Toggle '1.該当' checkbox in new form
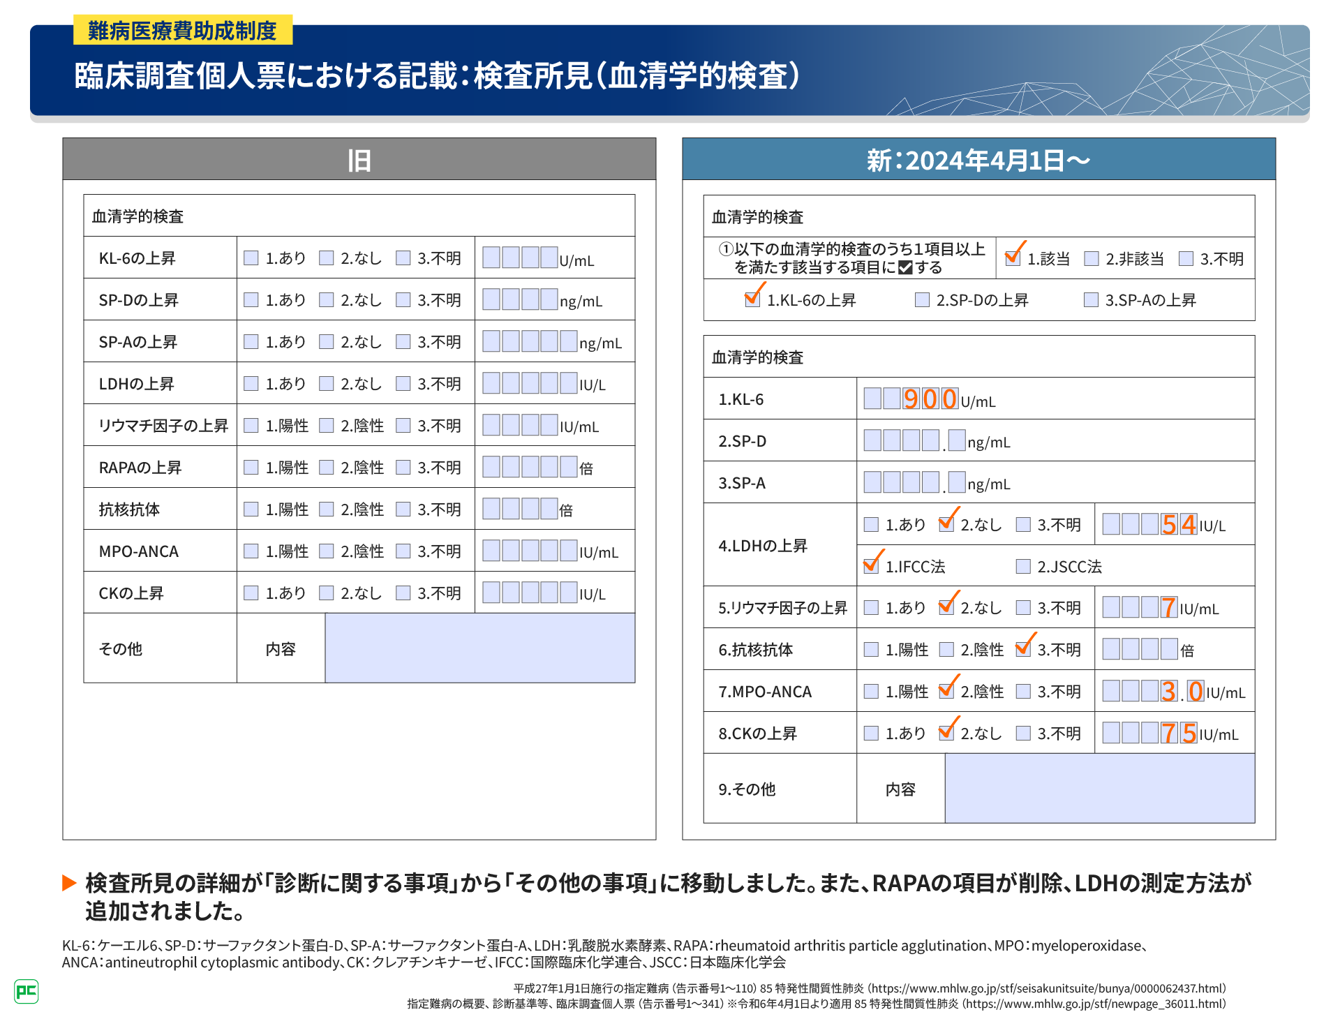 (x=1013, y=258)
